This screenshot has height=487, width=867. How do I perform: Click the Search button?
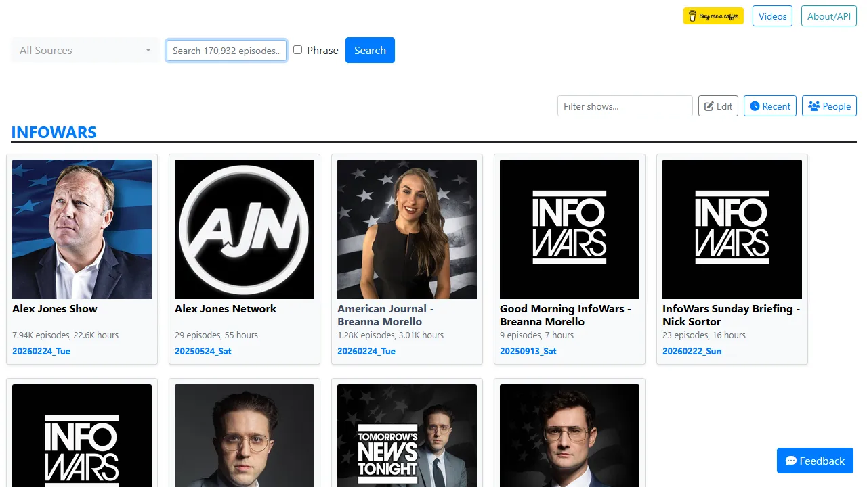pyautogui.click(x=370, y=50)
